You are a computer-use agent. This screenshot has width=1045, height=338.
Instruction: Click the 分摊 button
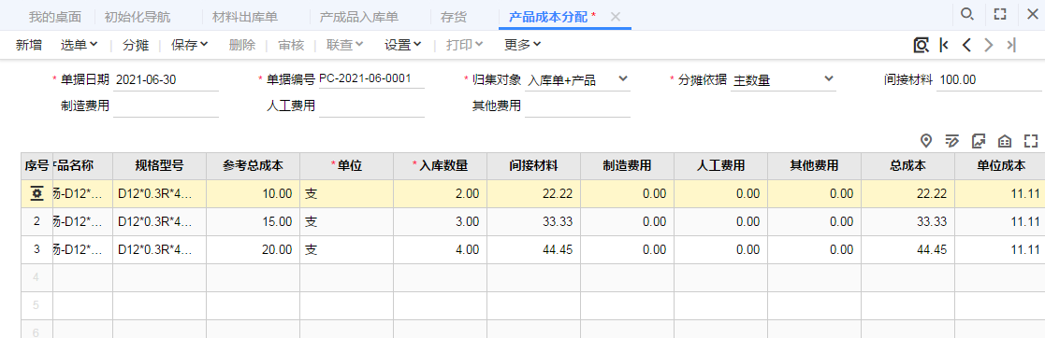[136, 45]
